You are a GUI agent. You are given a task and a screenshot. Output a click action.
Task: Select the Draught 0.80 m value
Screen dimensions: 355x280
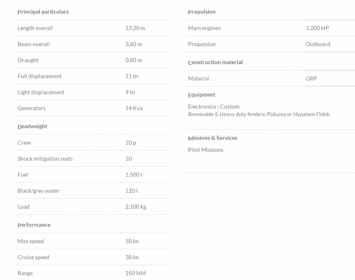(x=133, y=60)
